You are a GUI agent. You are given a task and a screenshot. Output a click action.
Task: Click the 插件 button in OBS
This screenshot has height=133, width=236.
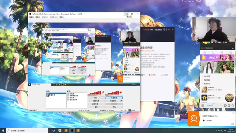click(x=96, y=107)
